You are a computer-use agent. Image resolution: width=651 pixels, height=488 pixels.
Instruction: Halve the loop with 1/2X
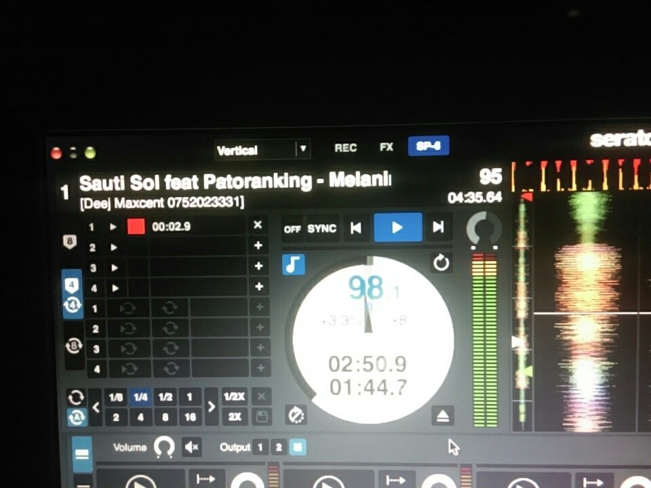(234, 396)
